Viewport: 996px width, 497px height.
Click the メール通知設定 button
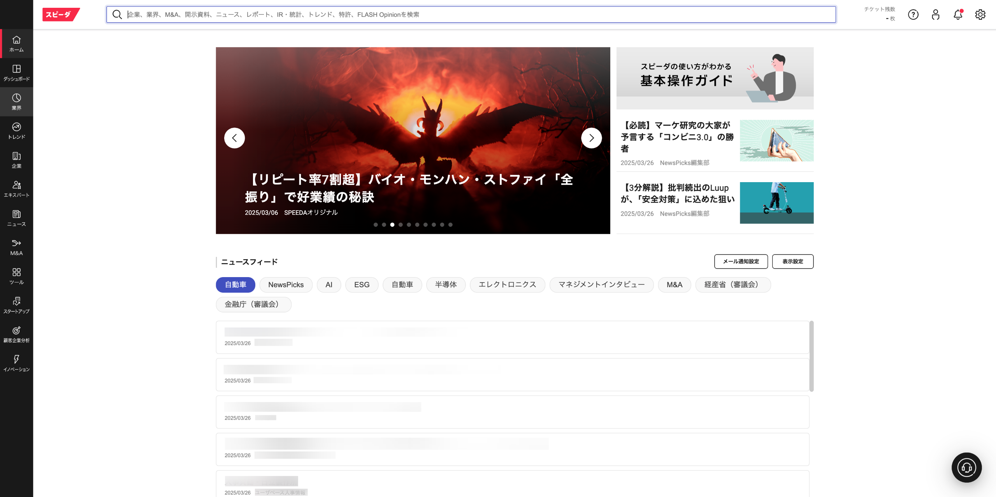point(741,262)
